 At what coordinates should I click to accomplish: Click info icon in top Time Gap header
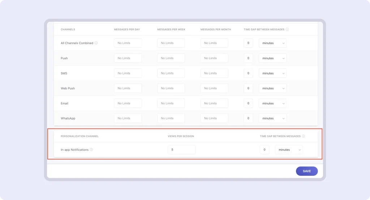[287, 29]
